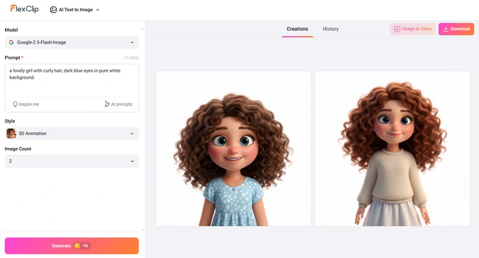
Task: Click the Style label
Action: [x=10, y=121]
